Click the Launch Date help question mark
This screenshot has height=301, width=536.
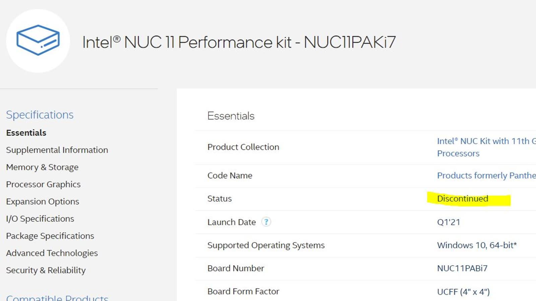pyautogui.click(x=266, y=222)
